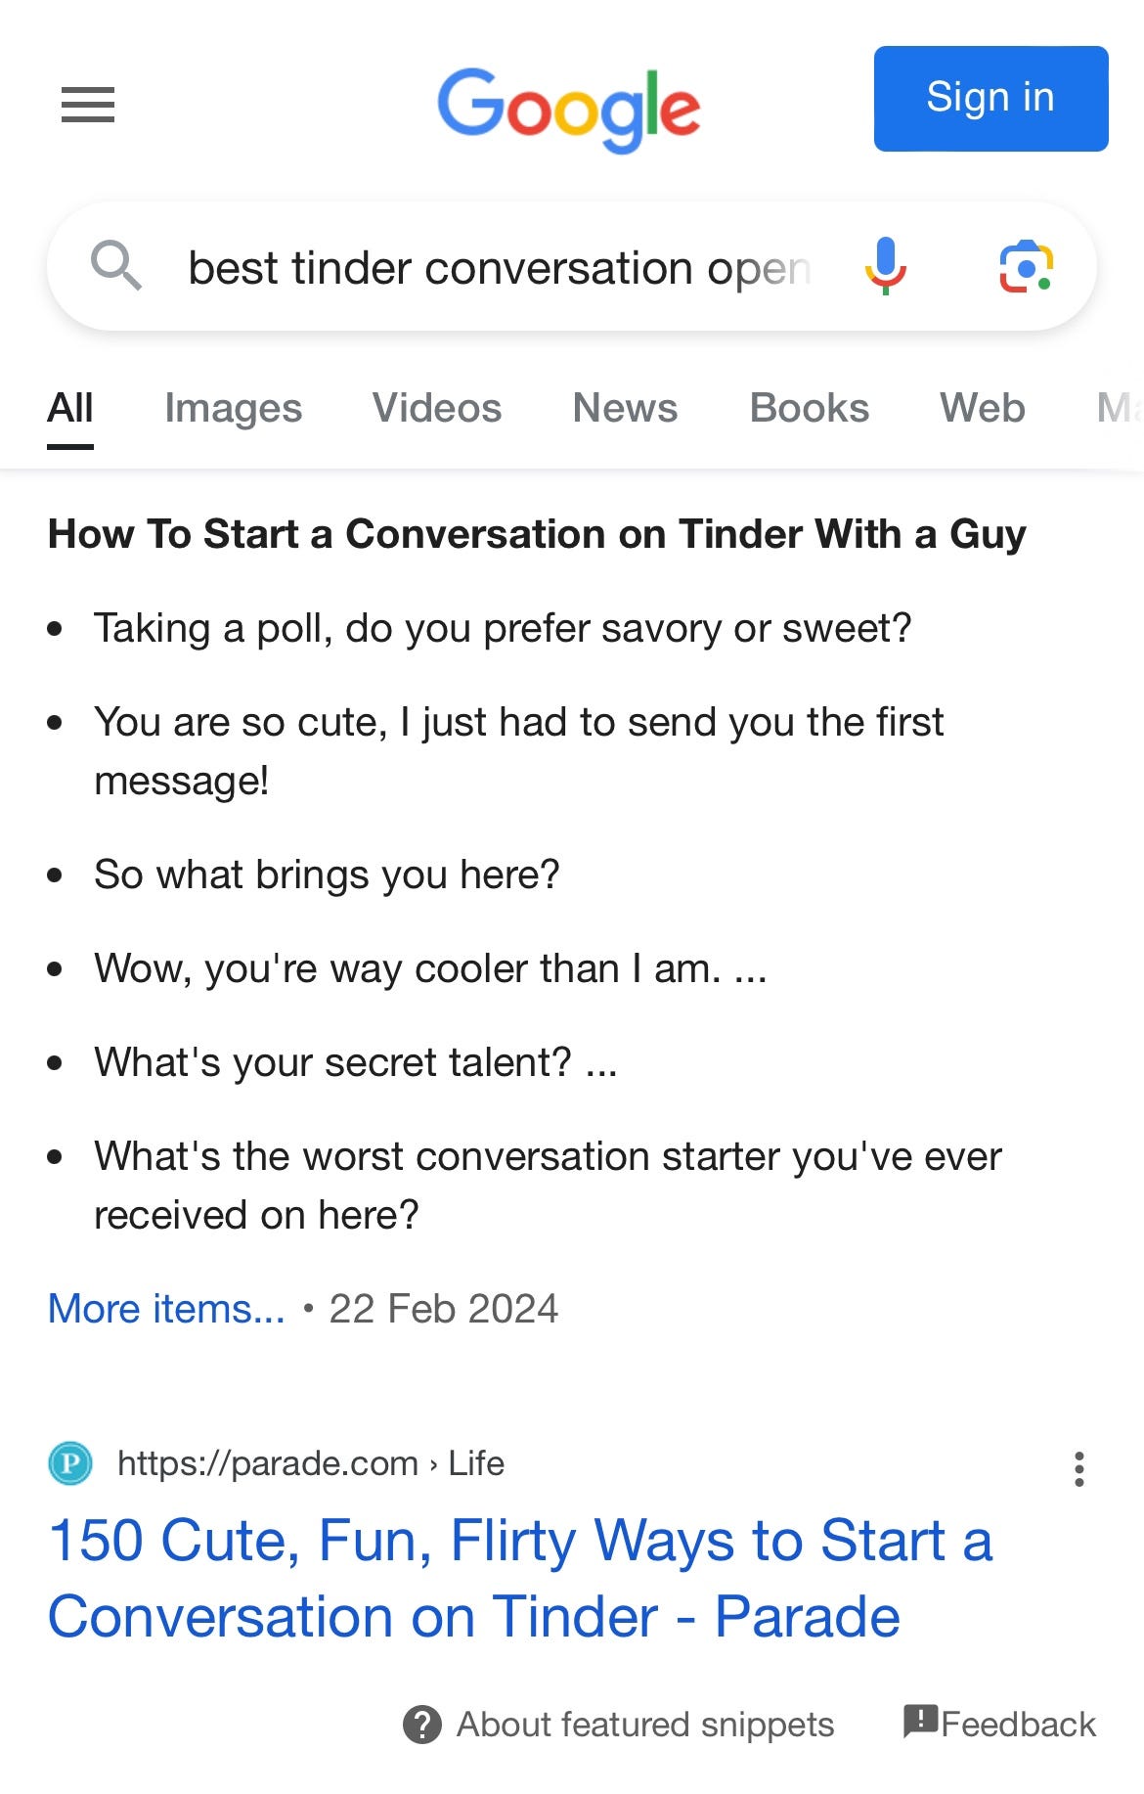Click the Google logo to go home
The width and height of the screenshot is (1144, 1794).
point(570,108)
